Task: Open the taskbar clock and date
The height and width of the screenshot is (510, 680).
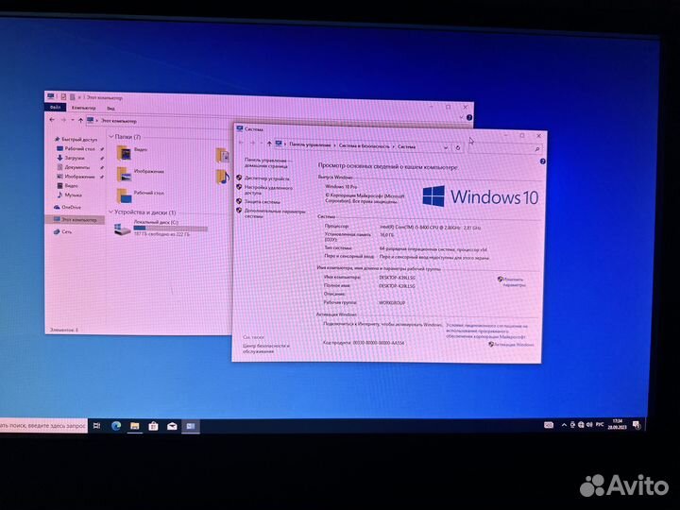Action: pyautogui.click(x=617, y=424)
